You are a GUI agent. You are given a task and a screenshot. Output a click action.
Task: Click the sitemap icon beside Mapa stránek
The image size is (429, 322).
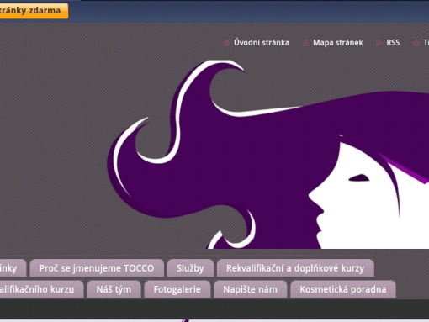tap(305, 43)
